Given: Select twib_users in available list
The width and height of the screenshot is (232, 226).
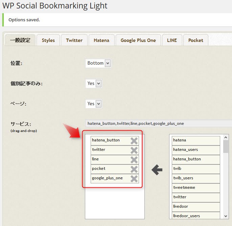Looking at the screenshot, I should [x=196, y=179].
